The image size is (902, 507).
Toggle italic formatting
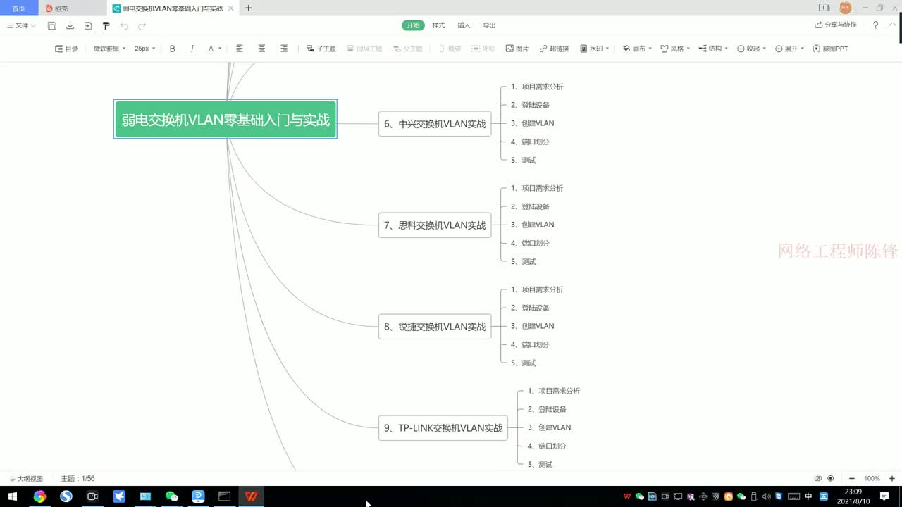pyautogui.click(x=192, y=49)
